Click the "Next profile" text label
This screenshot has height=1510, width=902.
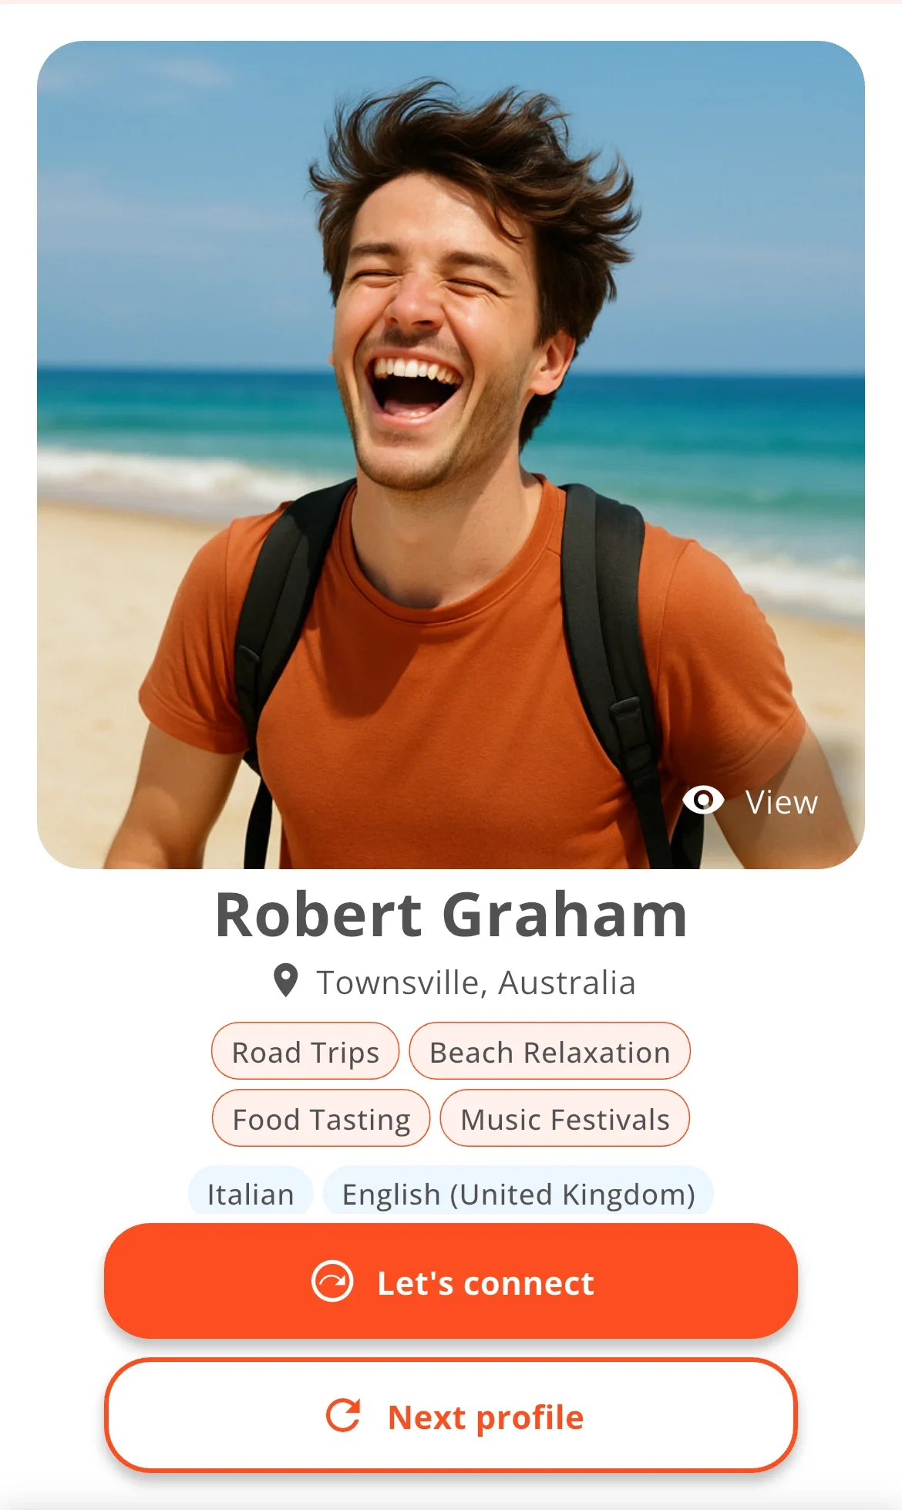point(486,1417)
